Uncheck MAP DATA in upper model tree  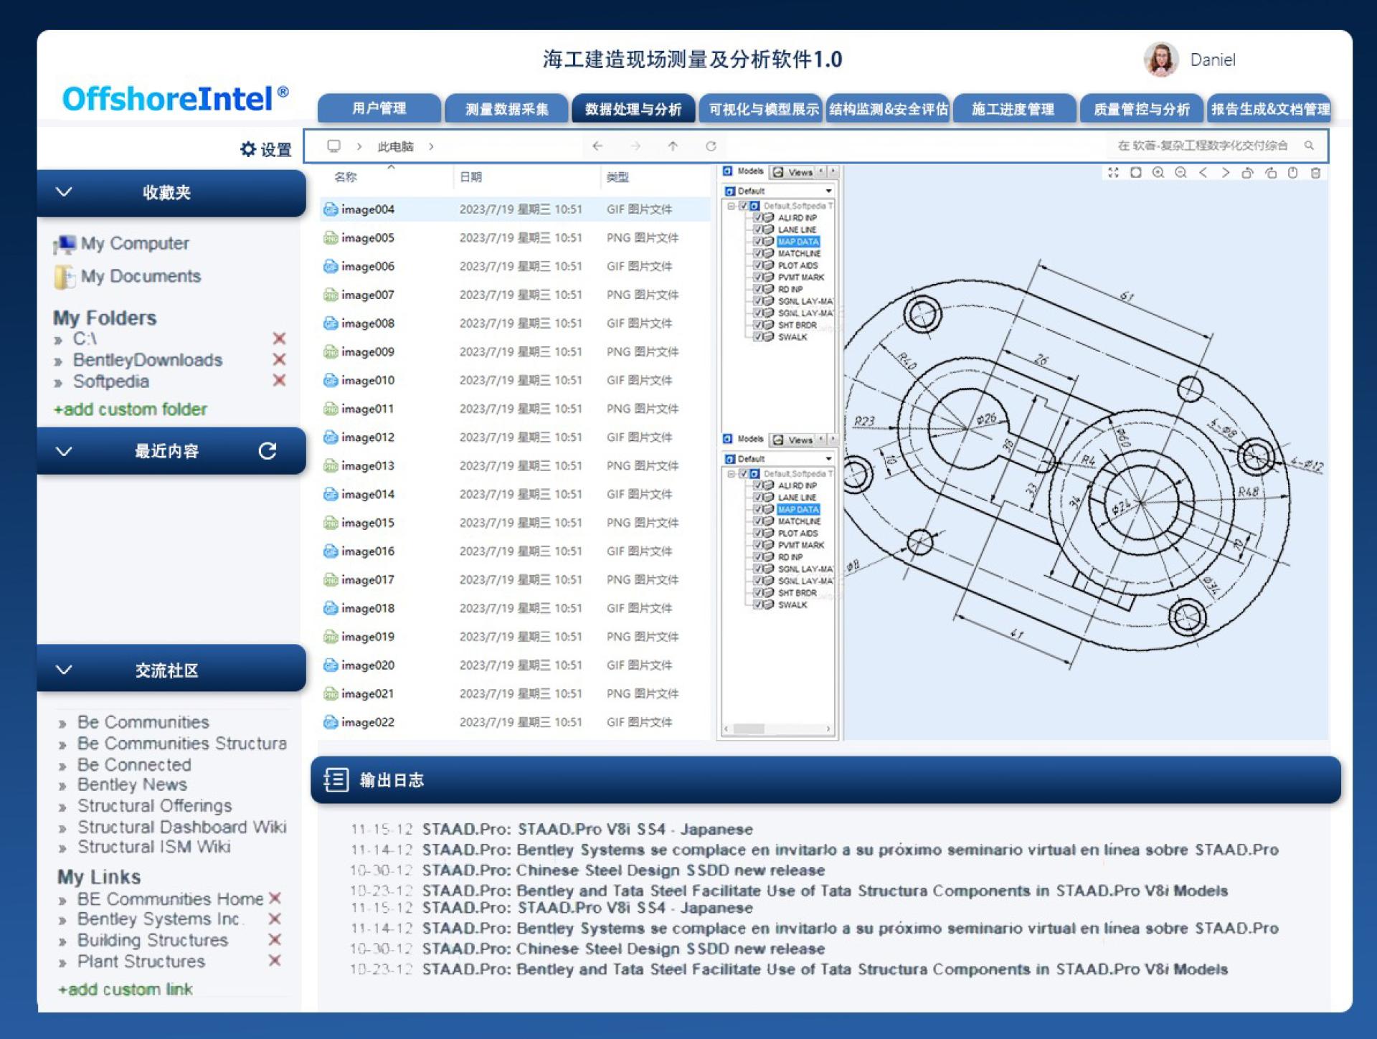coord(758,242)
